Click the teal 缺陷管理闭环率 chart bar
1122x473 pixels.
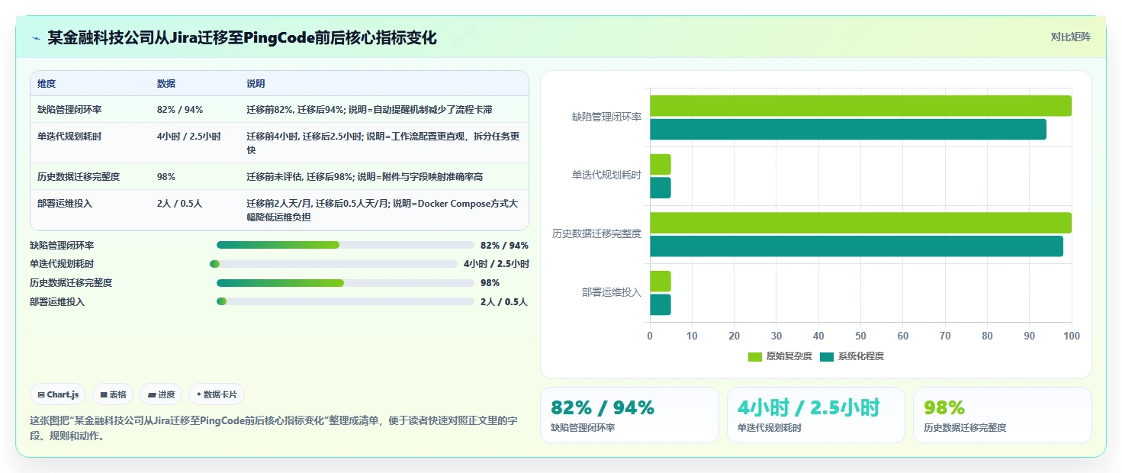tap(848, 130)
